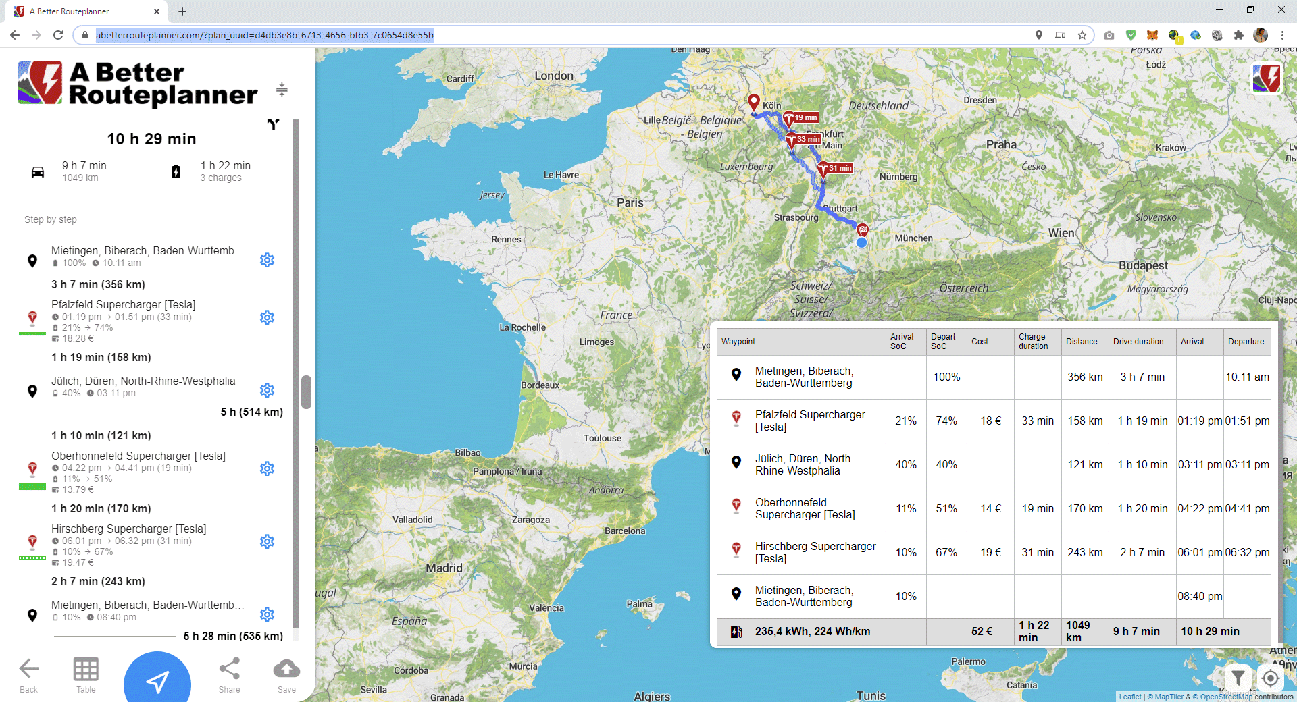Open the Table view
1297x702 pixels.
click(86, 675)
